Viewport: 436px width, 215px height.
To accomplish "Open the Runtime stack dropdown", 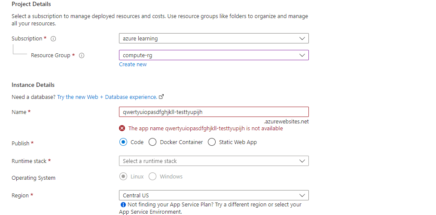I will click(213, 161).
